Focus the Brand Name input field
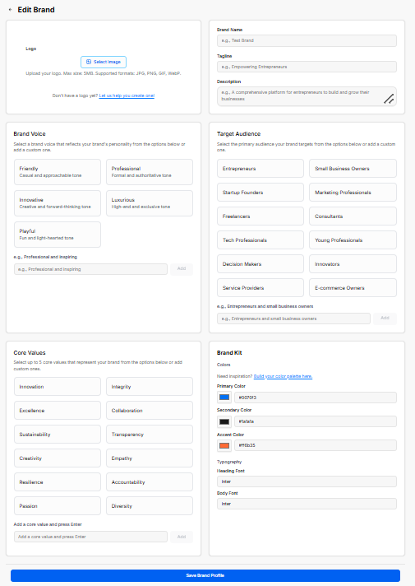Image resolution: width=415 pixels, height=586 pixels. (307, 40)
